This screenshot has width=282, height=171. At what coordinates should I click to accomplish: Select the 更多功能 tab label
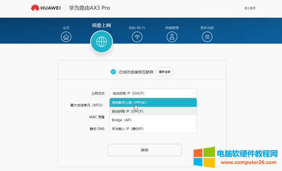[207, 28]
